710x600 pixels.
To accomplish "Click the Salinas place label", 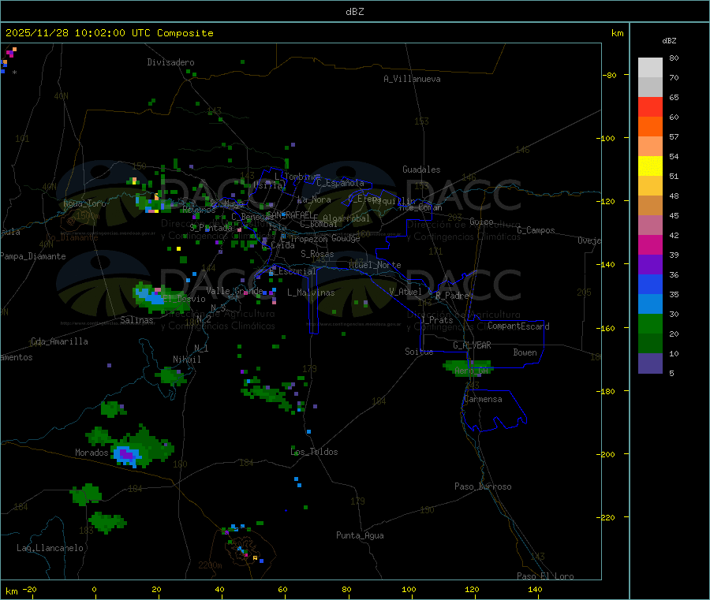I will pyautogui.click(x=136, y=320).
